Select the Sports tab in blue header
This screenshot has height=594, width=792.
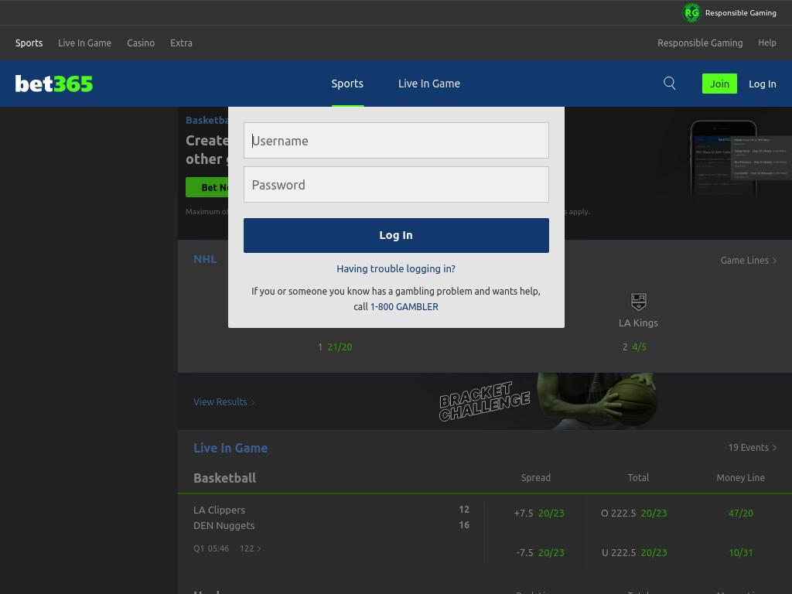tap(347, 84)
